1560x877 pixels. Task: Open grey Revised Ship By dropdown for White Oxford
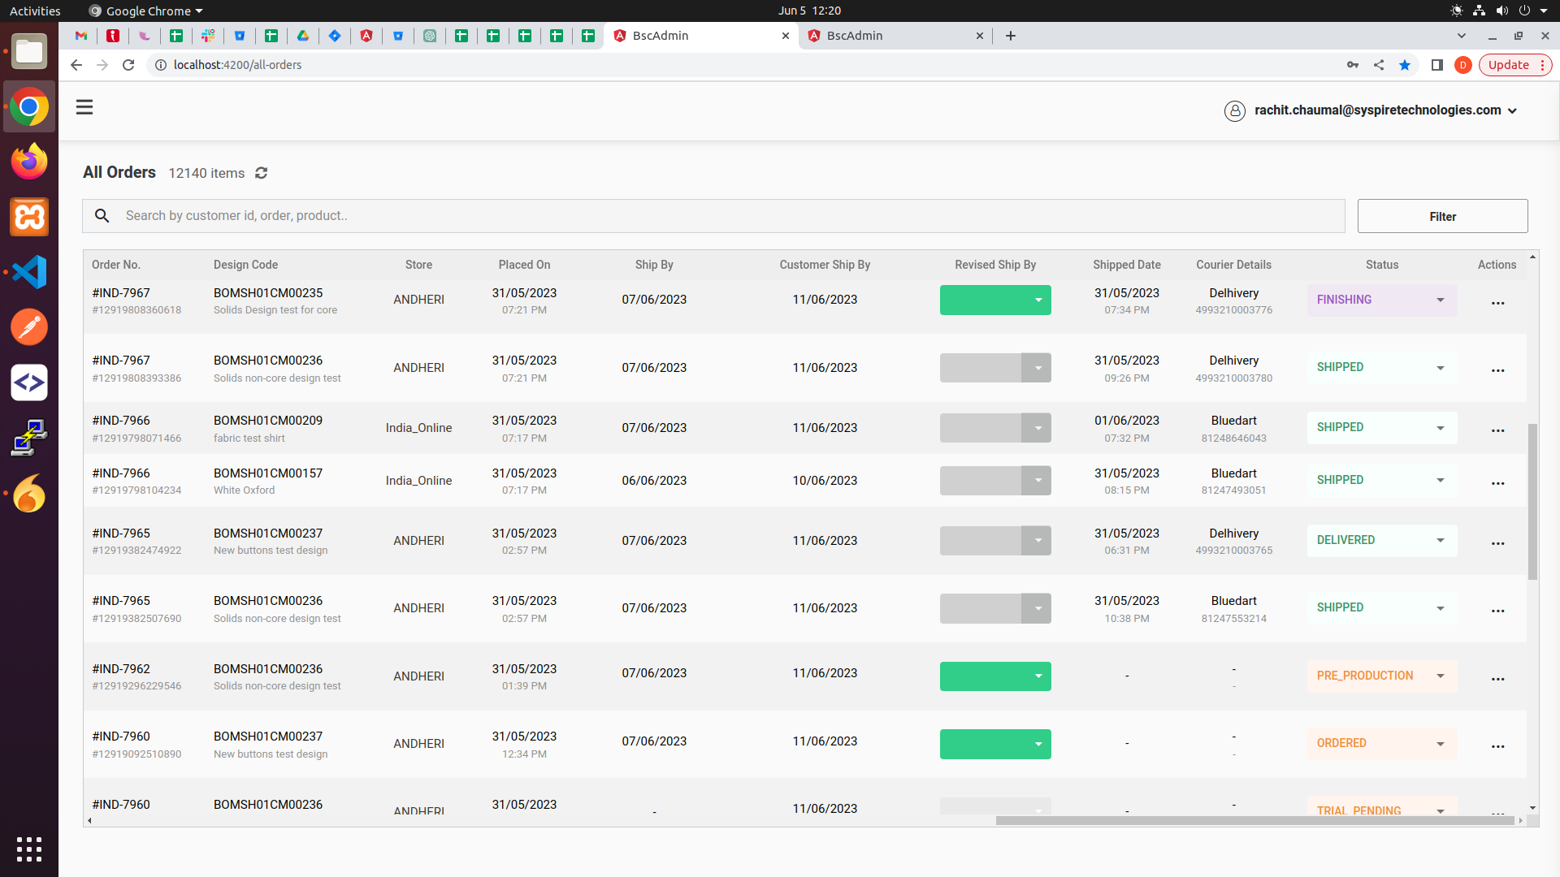click(995, 481)
